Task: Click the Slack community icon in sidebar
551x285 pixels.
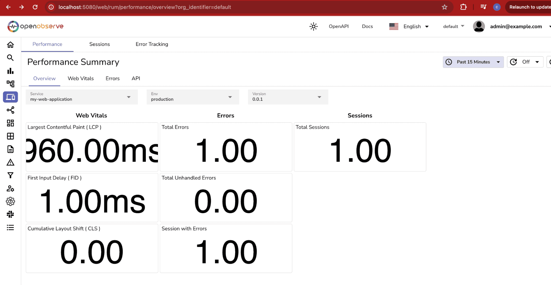Action: tap(10, 214)
